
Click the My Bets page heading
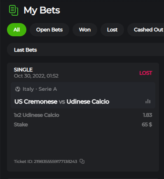pos(42,10)
